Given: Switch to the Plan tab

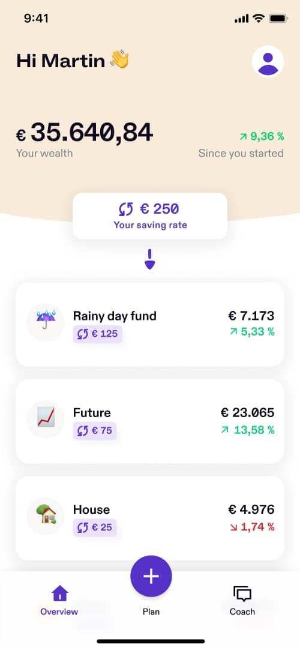Looking at the screenshot, I should tap(151, 612).
